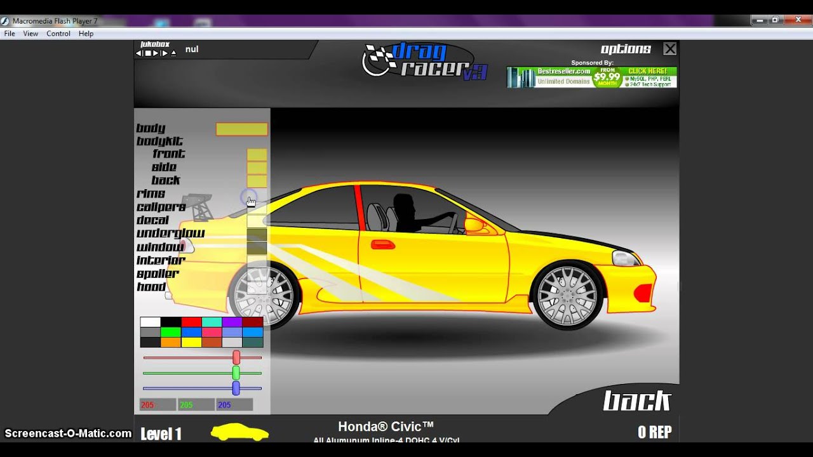Image resolution: width=813 pixels, height=457 pixels.
Task: Select the window color swatch
Action: pos(257,248)
